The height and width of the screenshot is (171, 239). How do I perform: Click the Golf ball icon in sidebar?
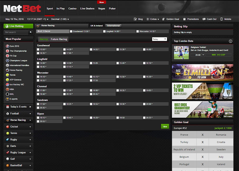point(8,159)
